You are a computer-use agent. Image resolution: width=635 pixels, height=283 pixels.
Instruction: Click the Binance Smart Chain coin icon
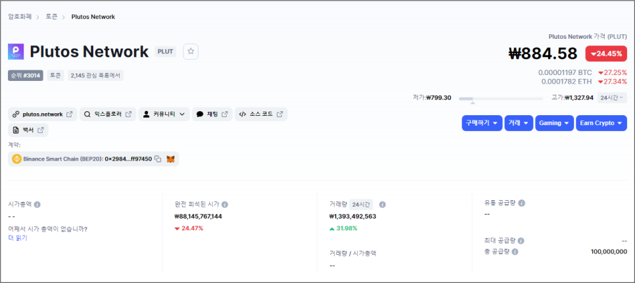pos(17,159)
